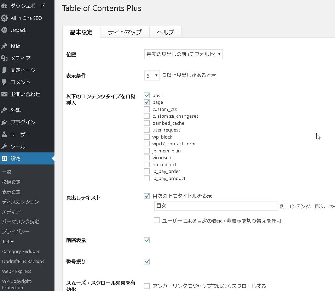Click the 目次 heading text input field

point(216,206)
